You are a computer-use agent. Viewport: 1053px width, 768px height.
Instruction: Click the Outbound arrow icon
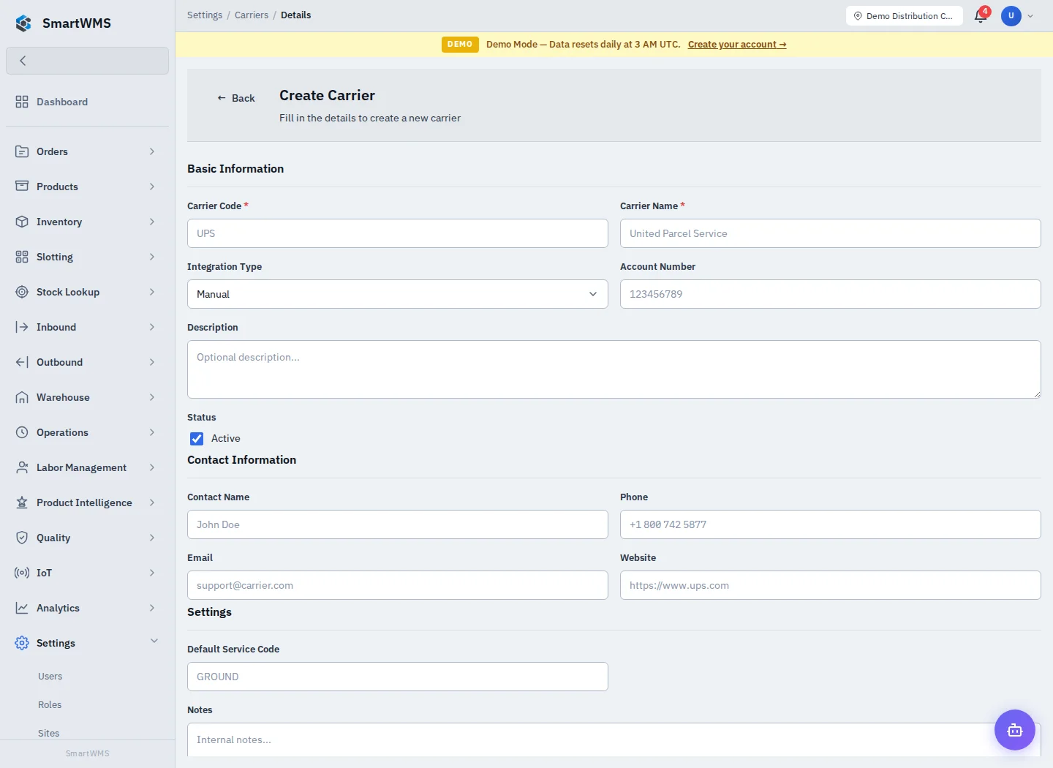click(x=22, y=362)
